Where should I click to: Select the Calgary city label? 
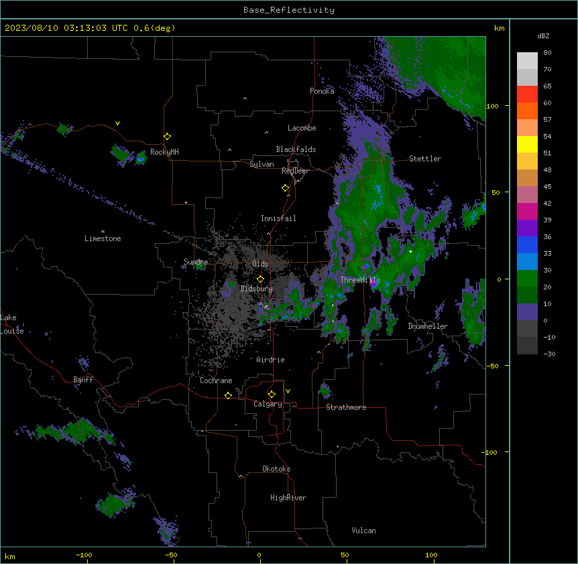[x=268, y=404]
